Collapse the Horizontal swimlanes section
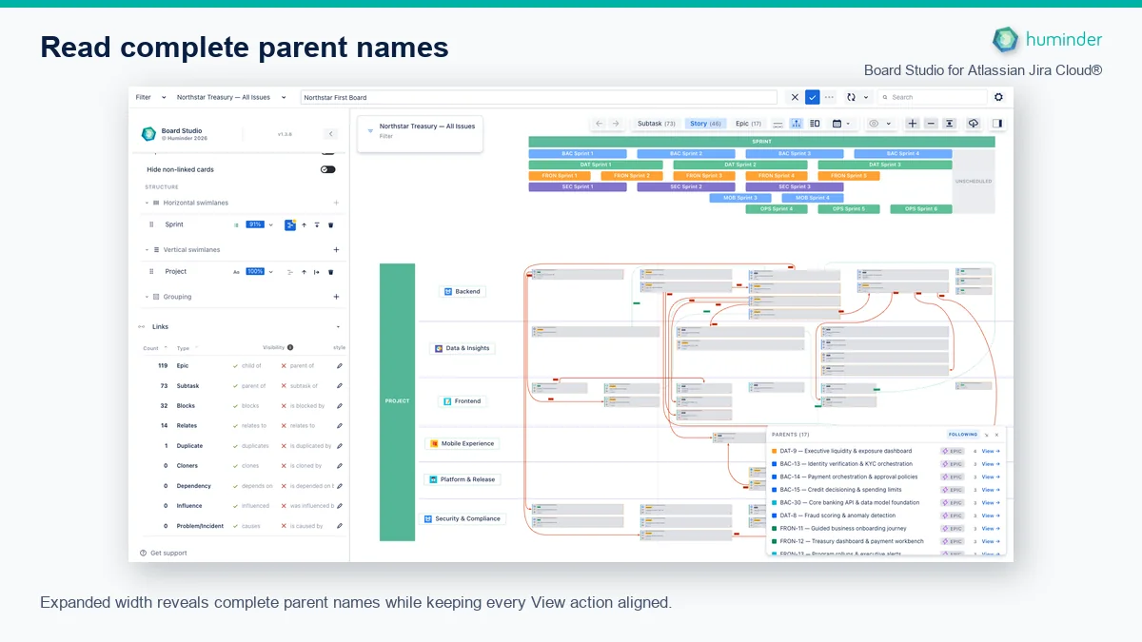Viewport: 1142px width, 642px height. tap(147, 203)
